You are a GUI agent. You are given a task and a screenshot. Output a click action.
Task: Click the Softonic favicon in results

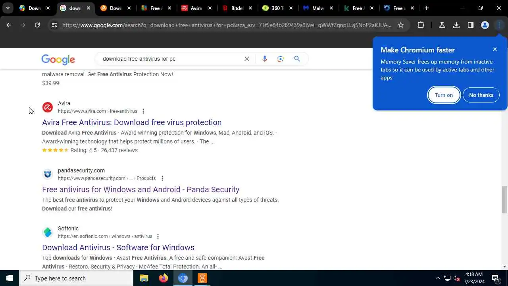coord(48,232)
